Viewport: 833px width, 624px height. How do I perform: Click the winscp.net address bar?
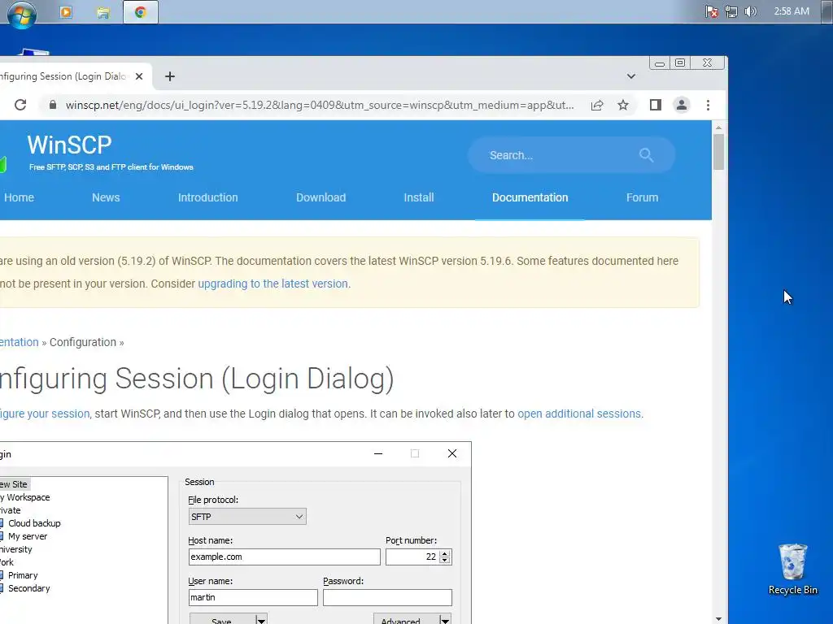pos(319,105)
